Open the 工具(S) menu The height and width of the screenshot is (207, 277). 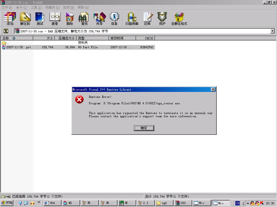click(36, 7)
